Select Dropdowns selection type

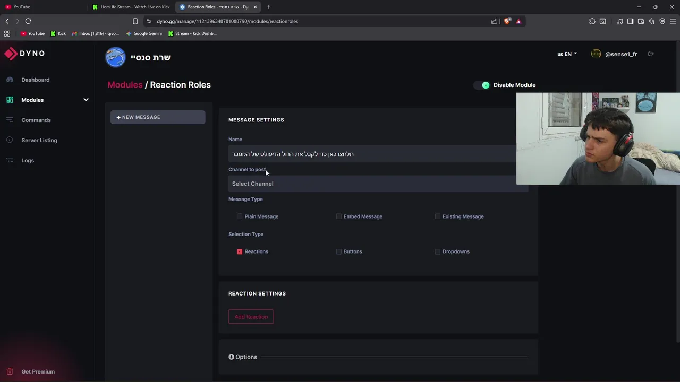(438, 251)
